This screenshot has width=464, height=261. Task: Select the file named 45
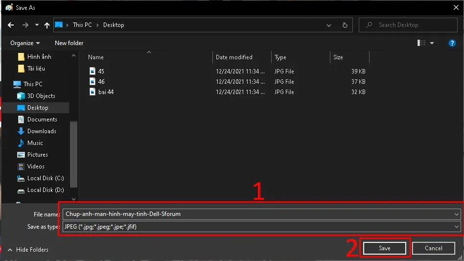click(101, 71)
